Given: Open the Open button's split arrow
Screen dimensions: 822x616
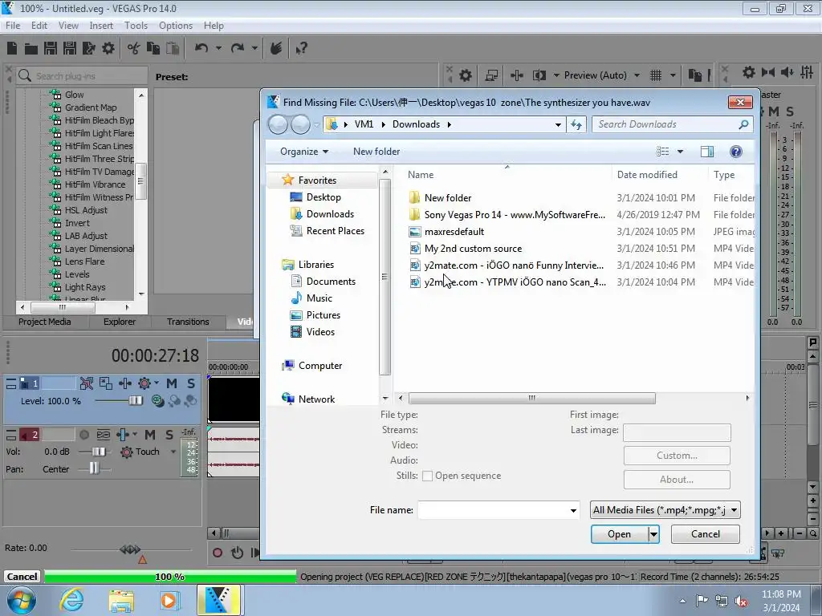Looking at the screenshot, I should click(653, 534).
